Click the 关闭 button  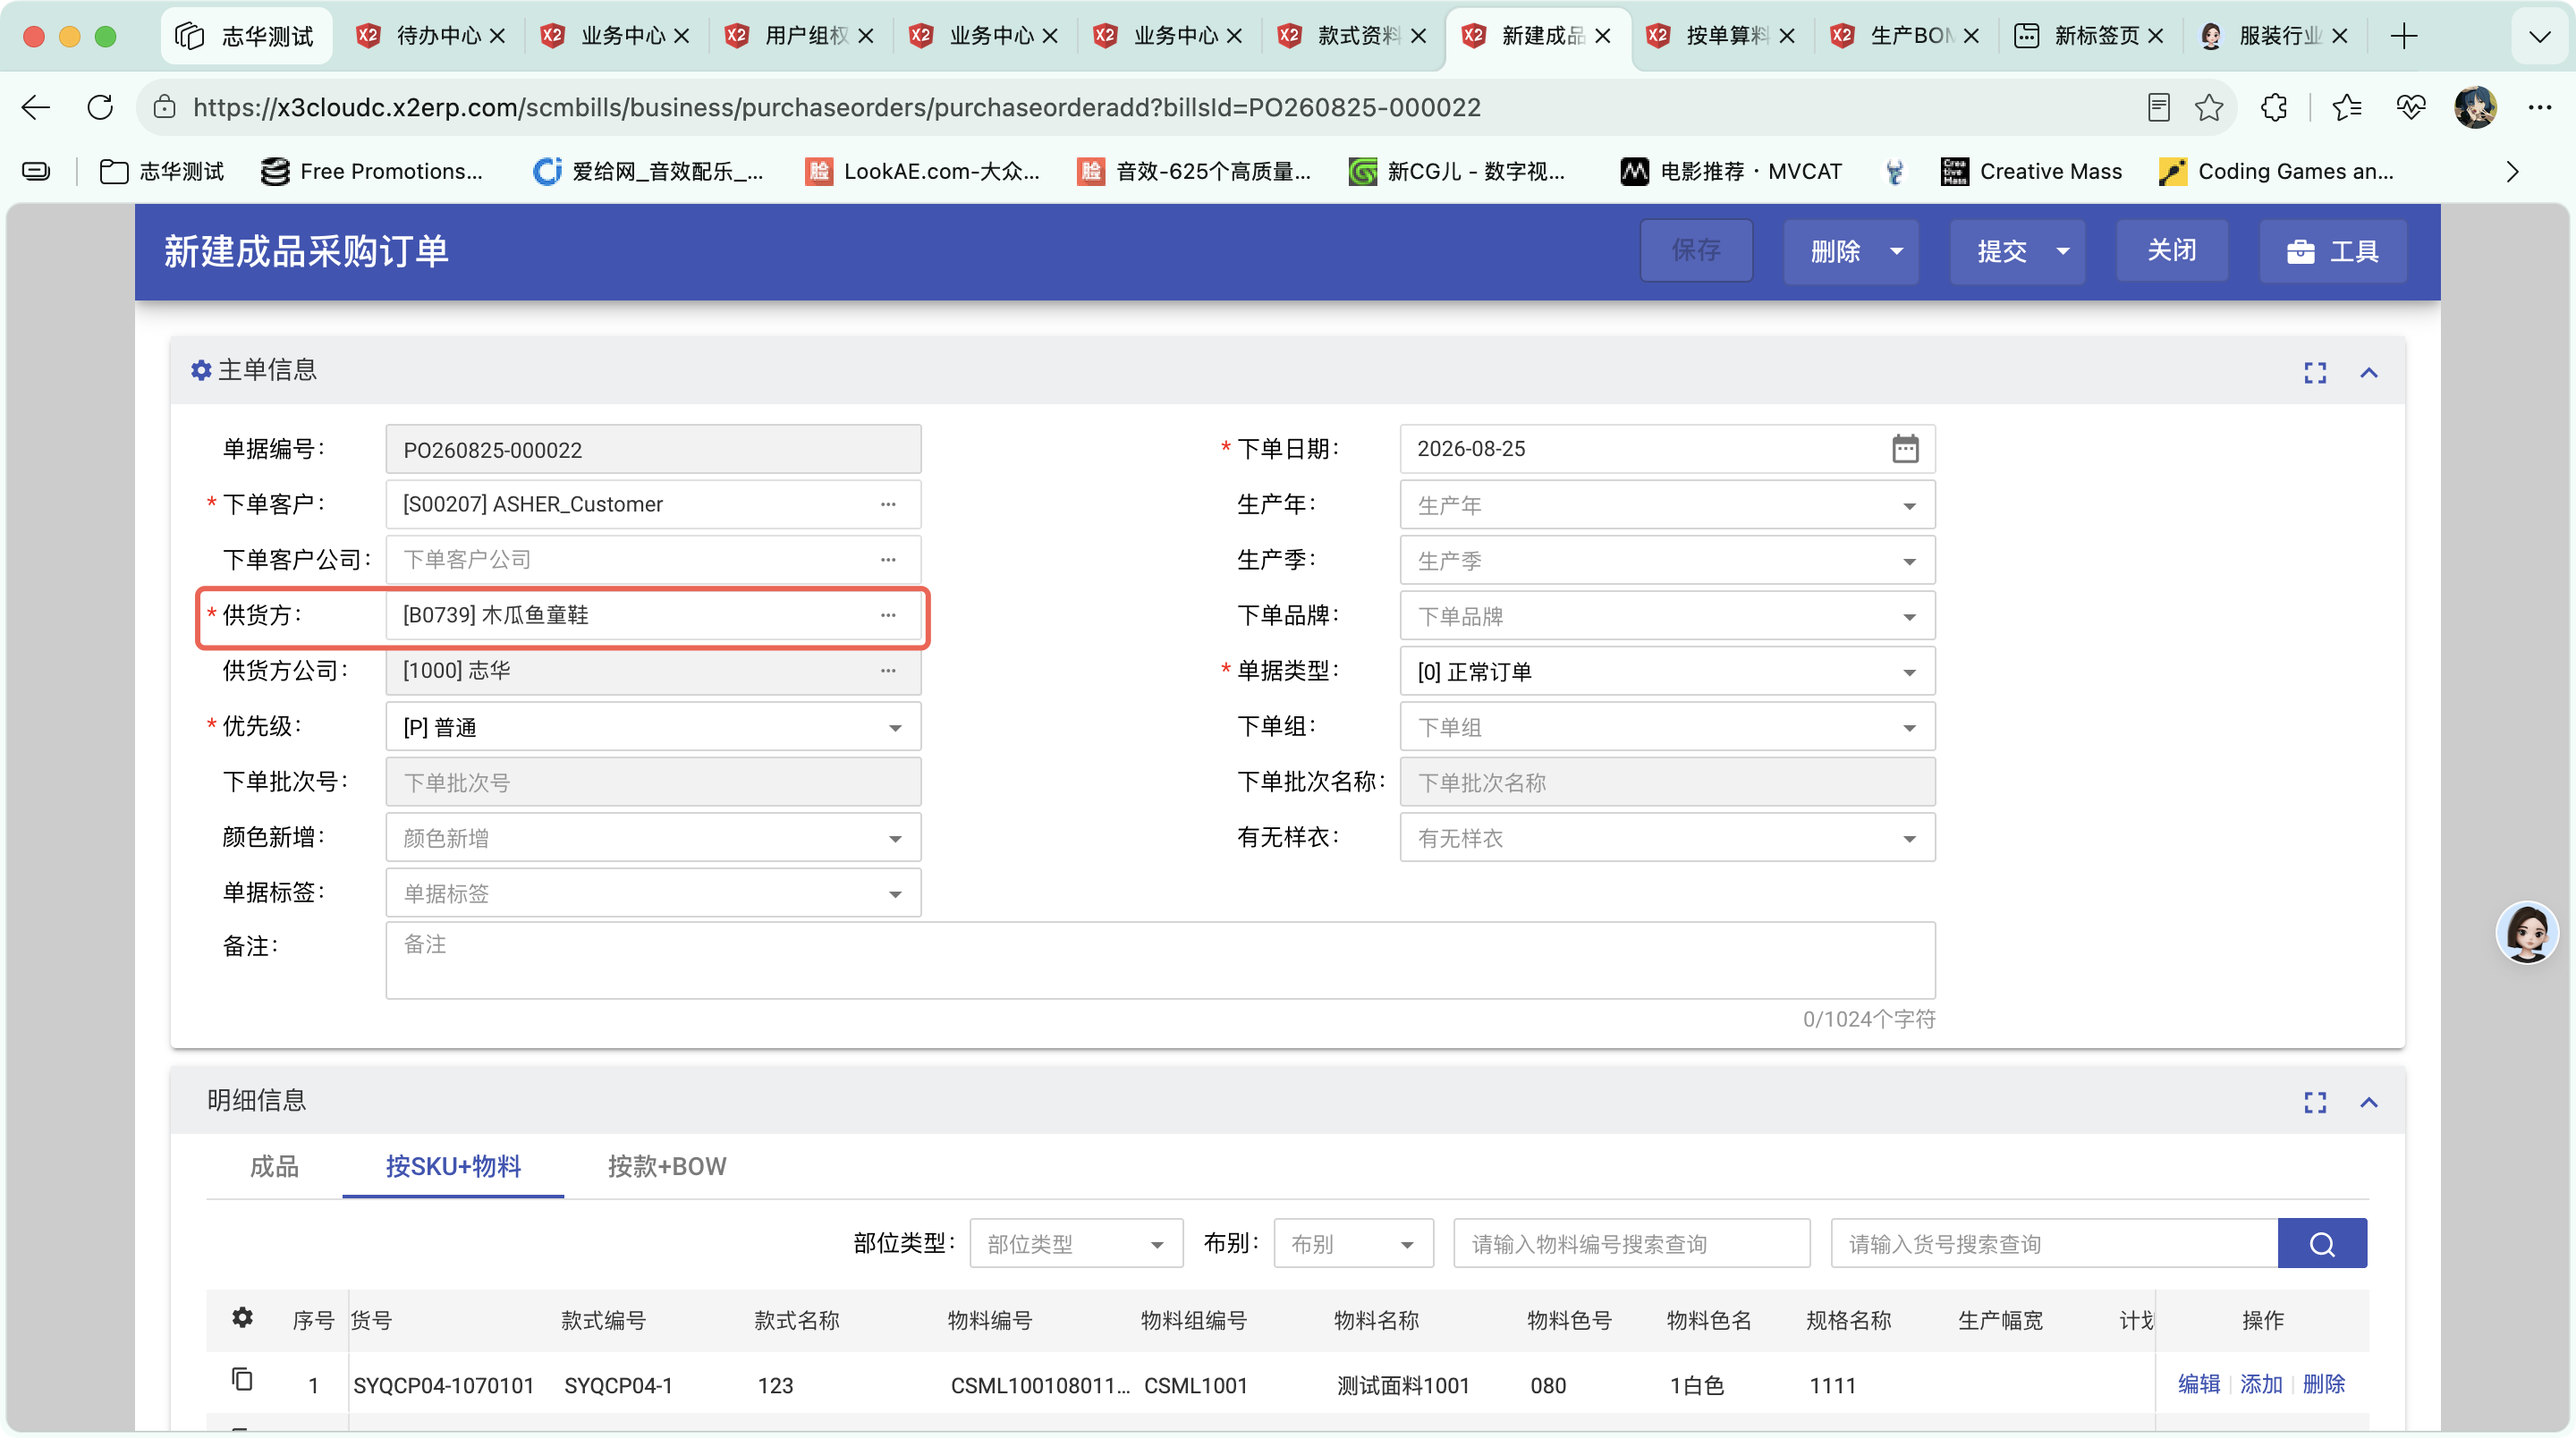(2172, 250)
